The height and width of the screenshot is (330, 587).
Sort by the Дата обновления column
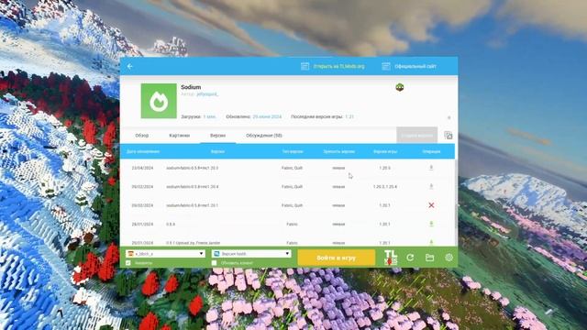coord(143,151)
